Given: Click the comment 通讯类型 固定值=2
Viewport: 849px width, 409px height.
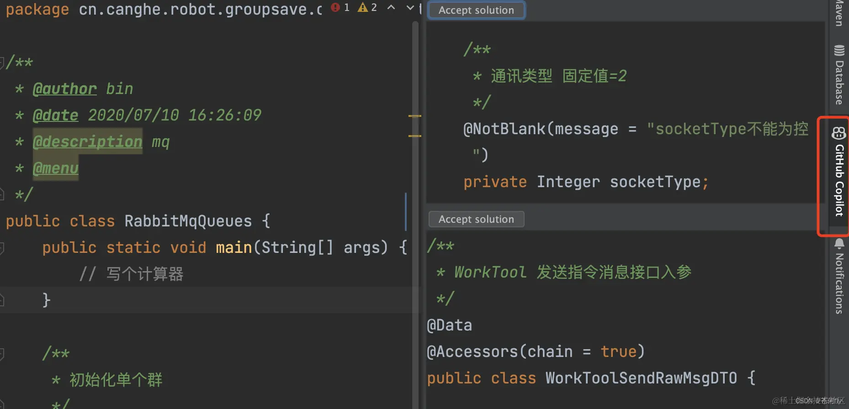Looking at the screenshot, I should pos(558,76).
